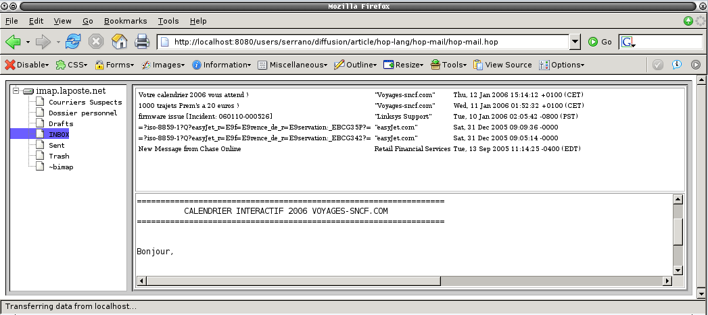
Task: Open the Resize dropdown menu
Action: (404, 65)
